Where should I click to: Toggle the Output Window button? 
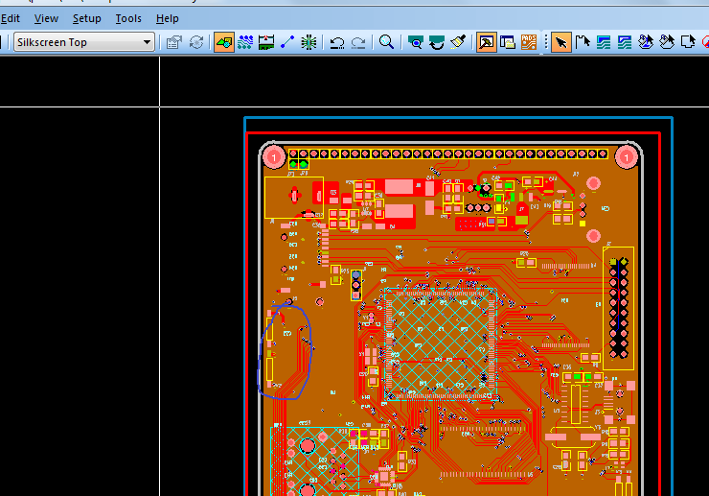tap(508, 42)
